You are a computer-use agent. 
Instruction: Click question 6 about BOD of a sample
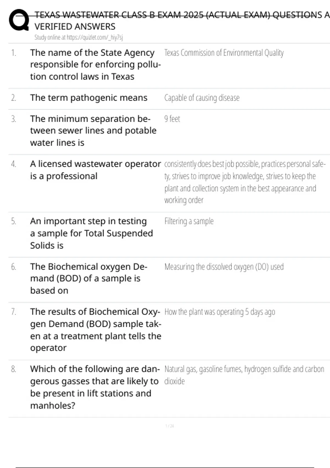coord(89,278)
